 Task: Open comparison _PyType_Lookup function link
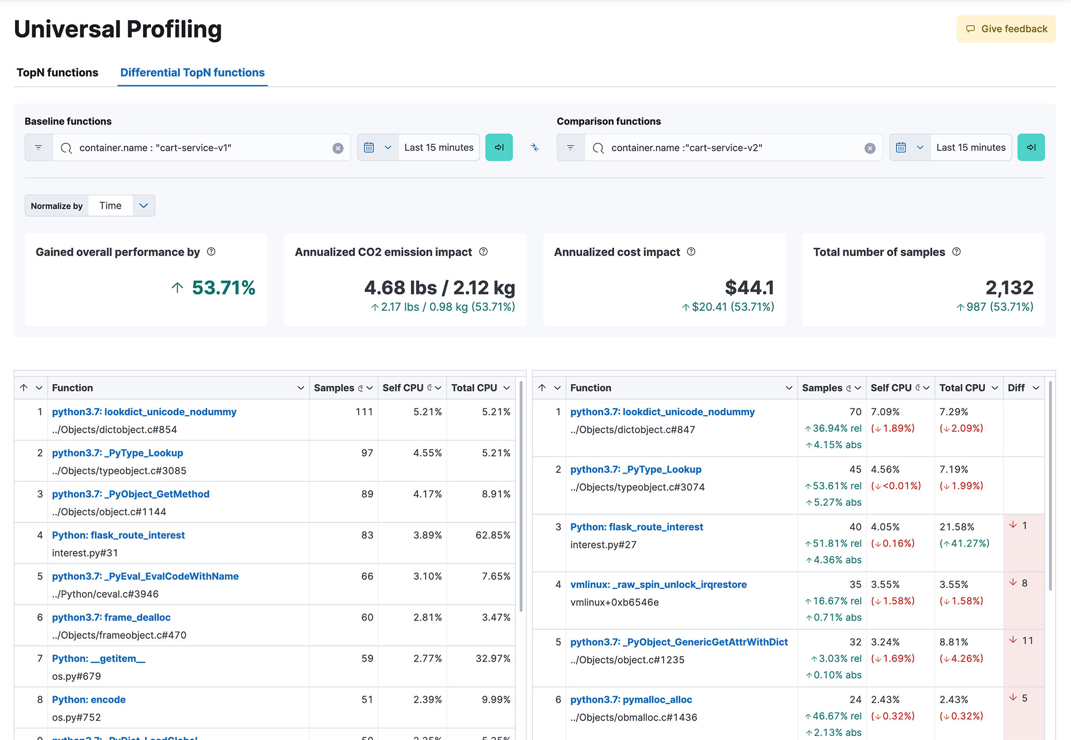[x=636, y=470]
